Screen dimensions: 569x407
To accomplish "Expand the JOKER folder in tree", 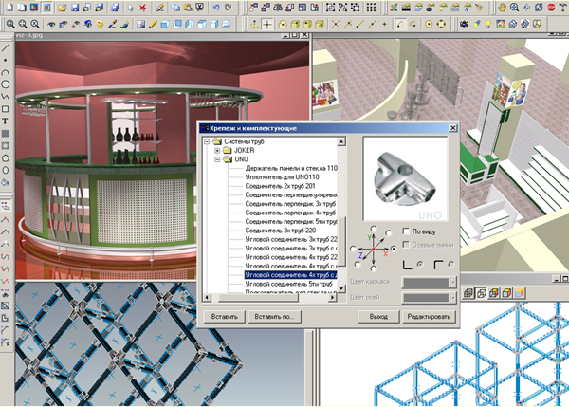I will (217, 151).
